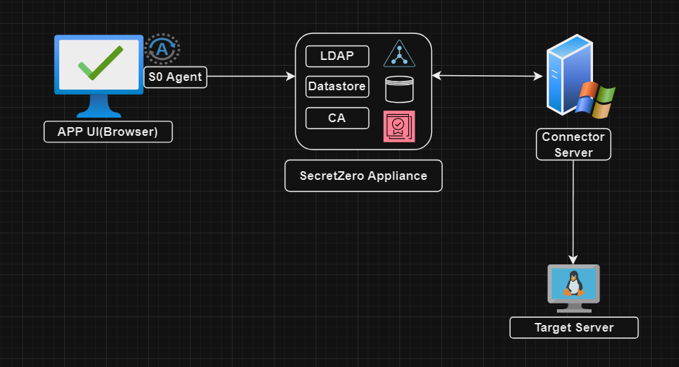Select the Windows Connector Server tower icon
Viewport: 679px width, 367px height.
click(x=580, y=77)
